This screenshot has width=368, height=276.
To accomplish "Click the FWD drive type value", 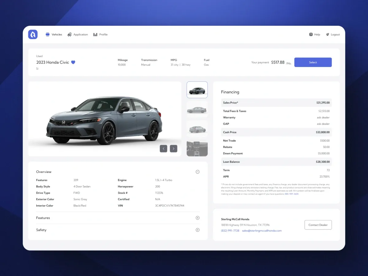I will point(77,193).
